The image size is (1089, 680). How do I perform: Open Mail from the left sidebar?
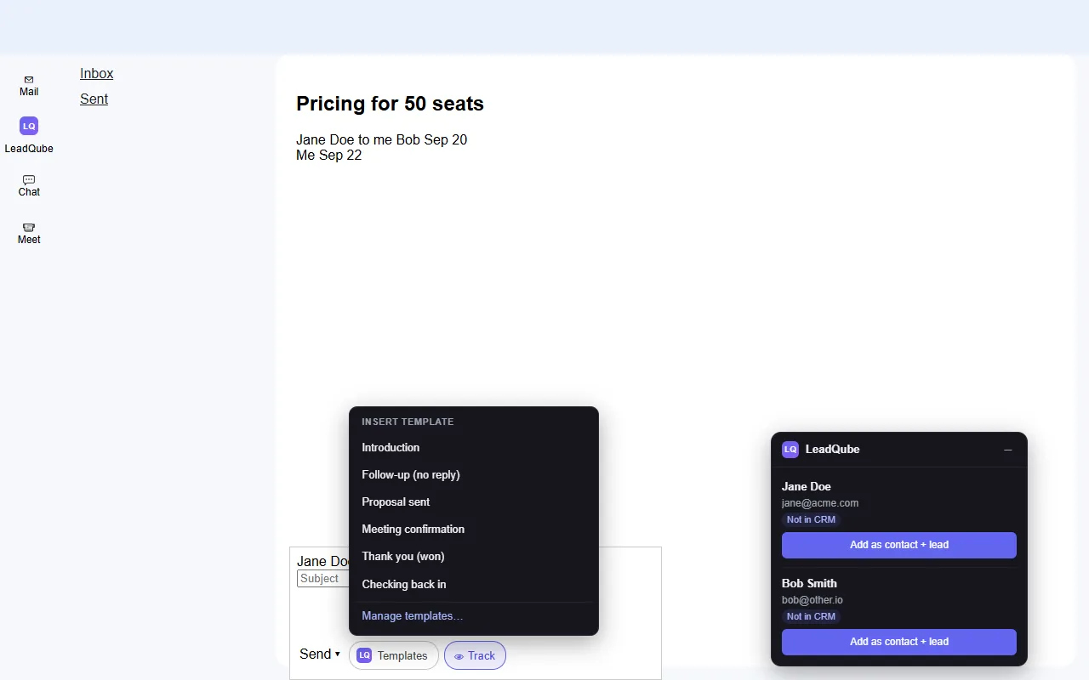tap(29, 86)
